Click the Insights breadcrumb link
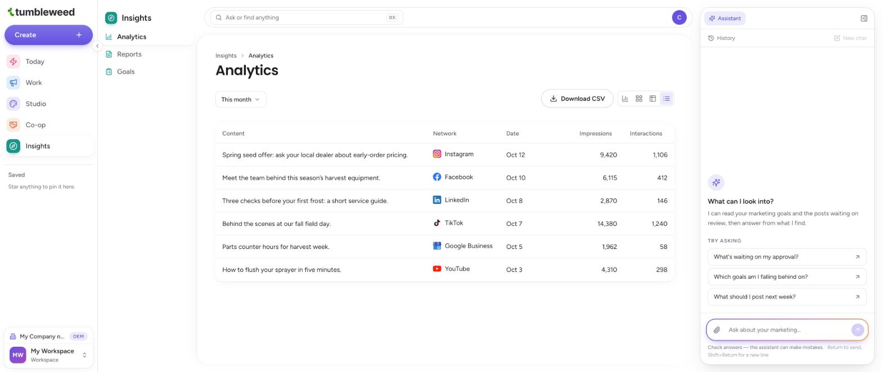Screen dimensions: 882x372 coord(226,56)
